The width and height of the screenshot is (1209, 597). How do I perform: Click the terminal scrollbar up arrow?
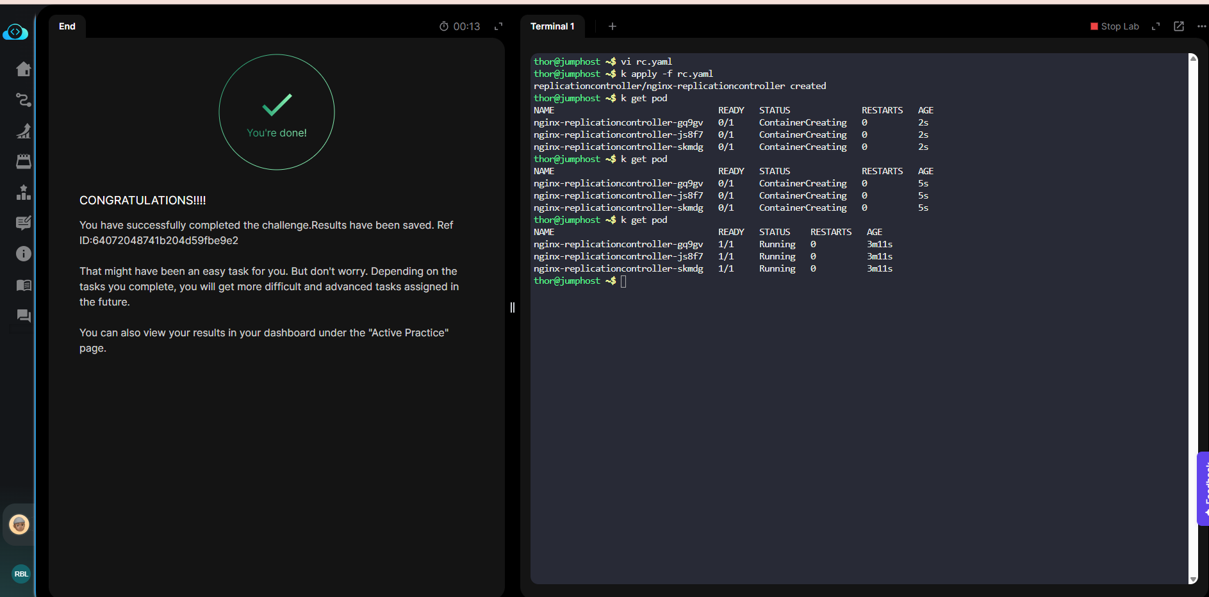coord(1193,59)
